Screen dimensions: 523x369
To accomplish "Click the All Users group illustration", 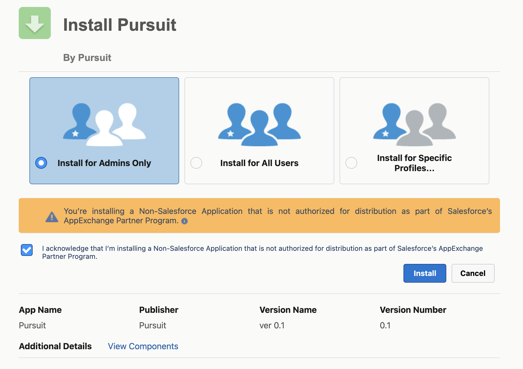I will tap(259, 124).
